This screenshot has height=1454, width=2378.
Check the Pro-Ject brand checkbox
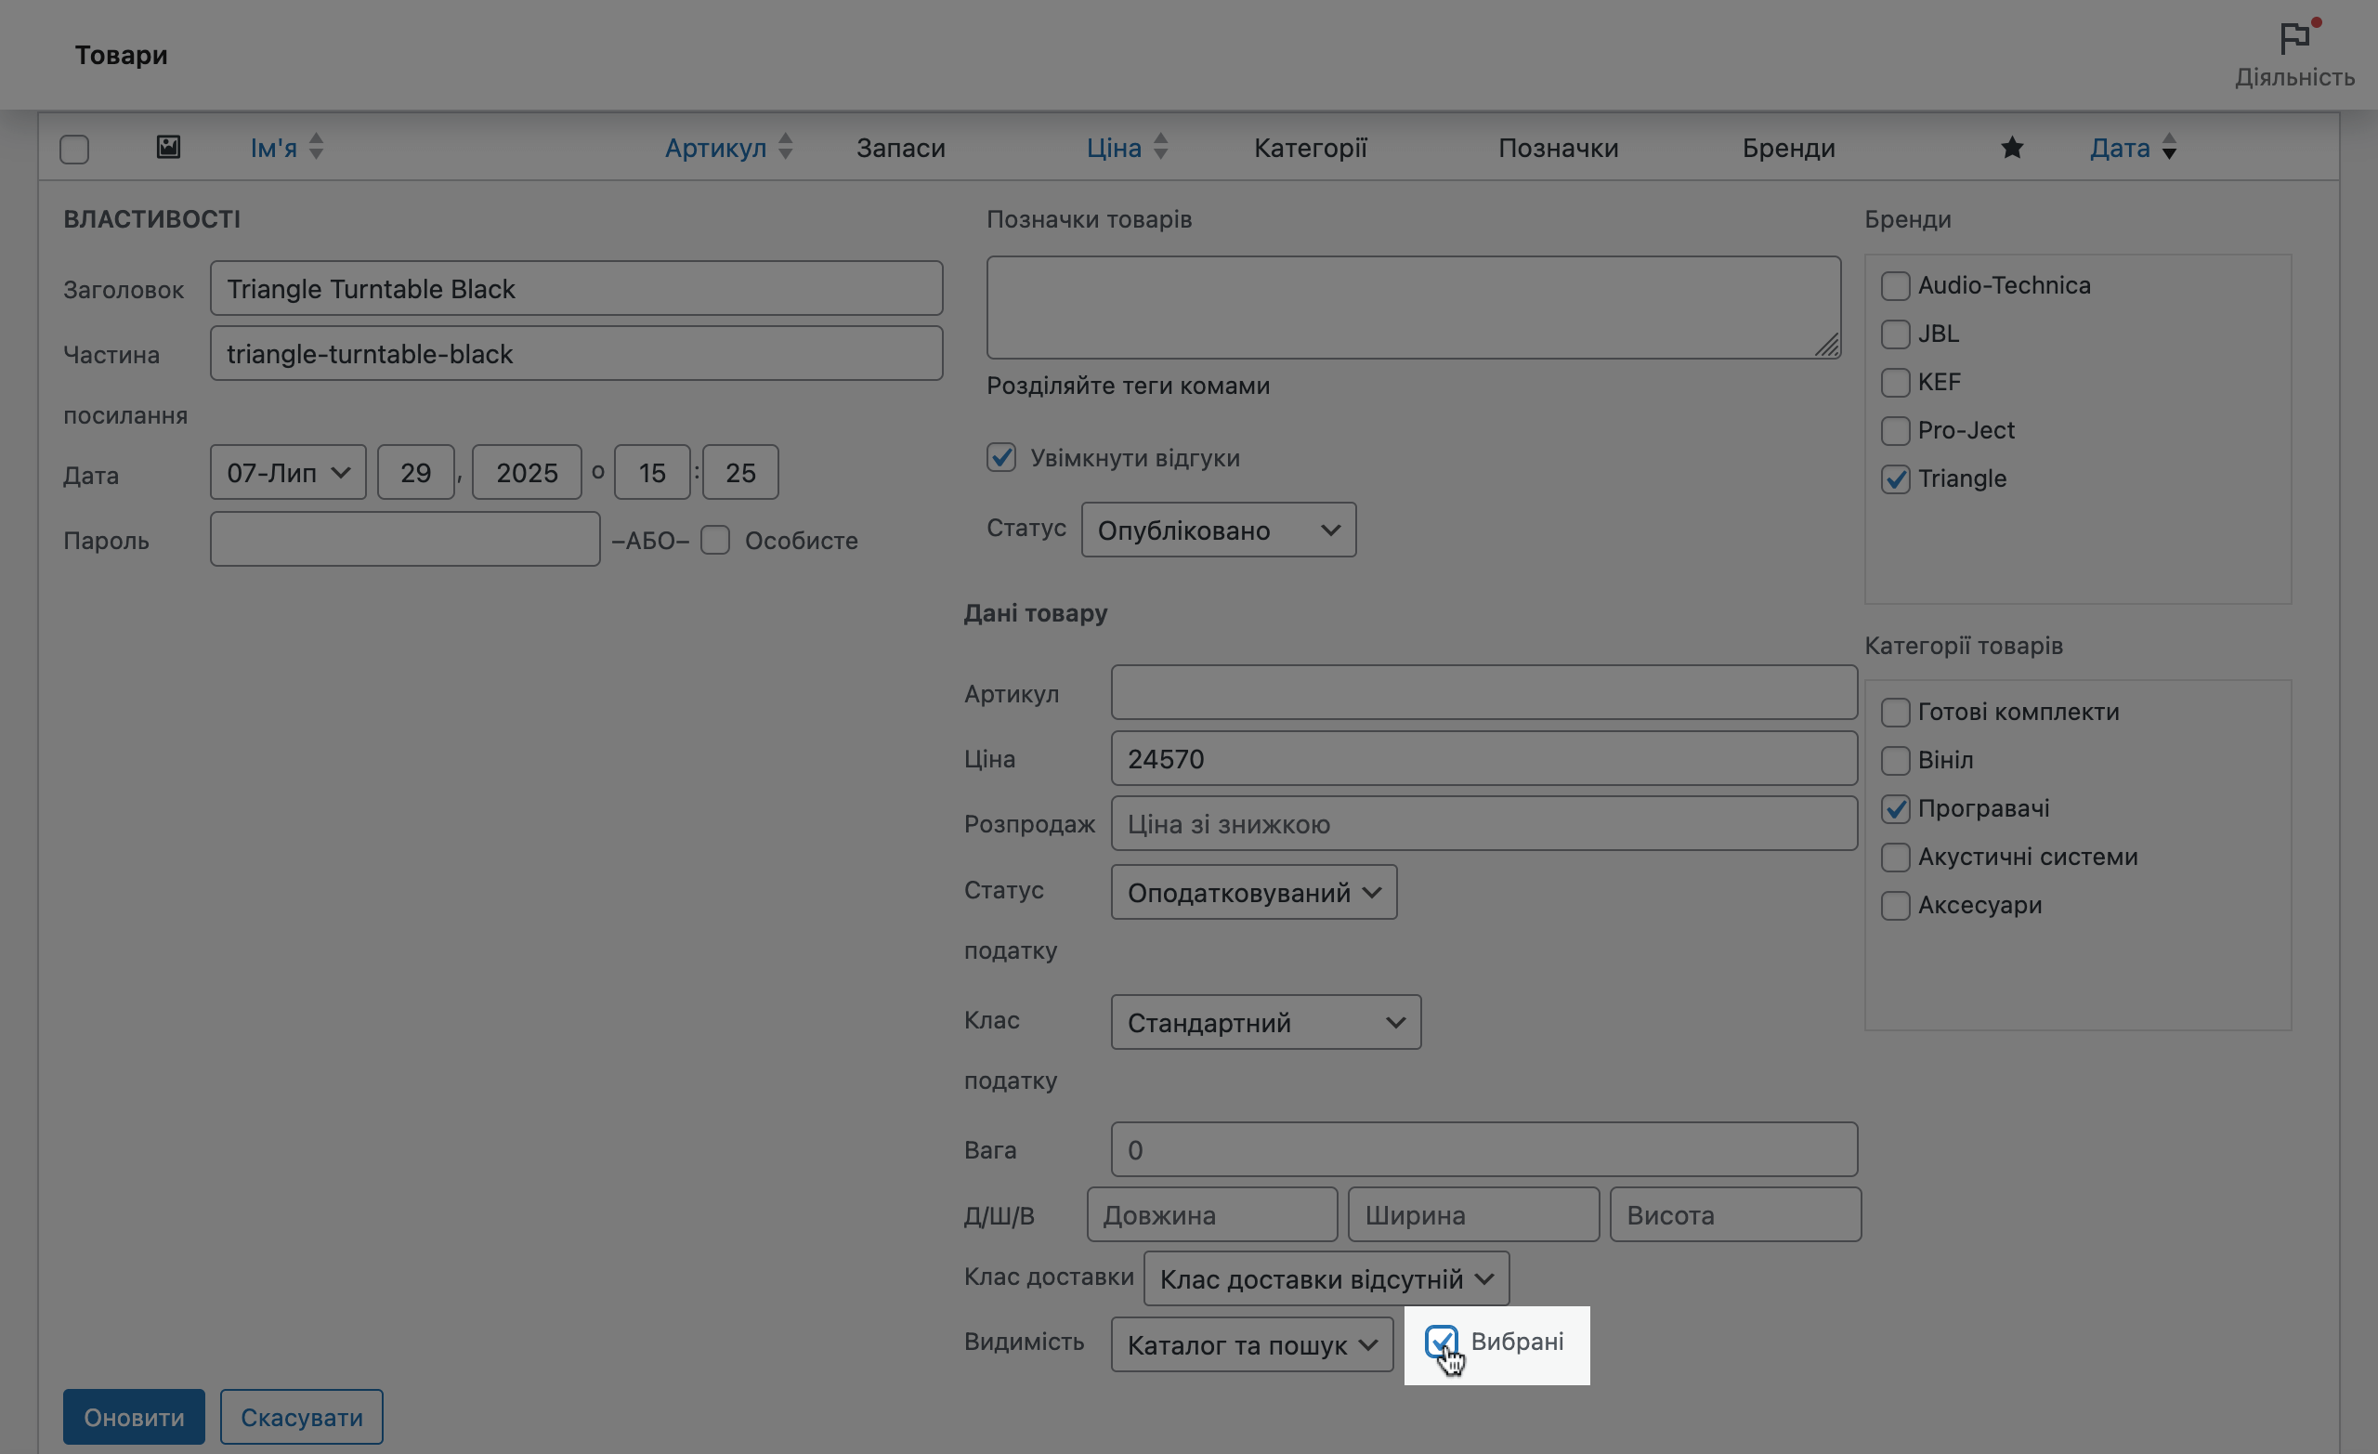click(x=1894, y=430)
